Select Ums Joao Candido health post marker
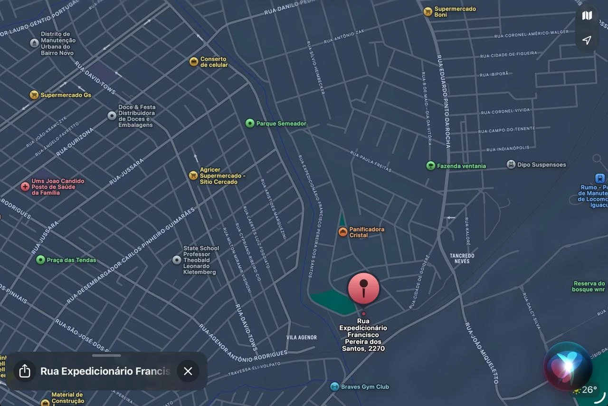608x406 pixels. click(25, 187)
